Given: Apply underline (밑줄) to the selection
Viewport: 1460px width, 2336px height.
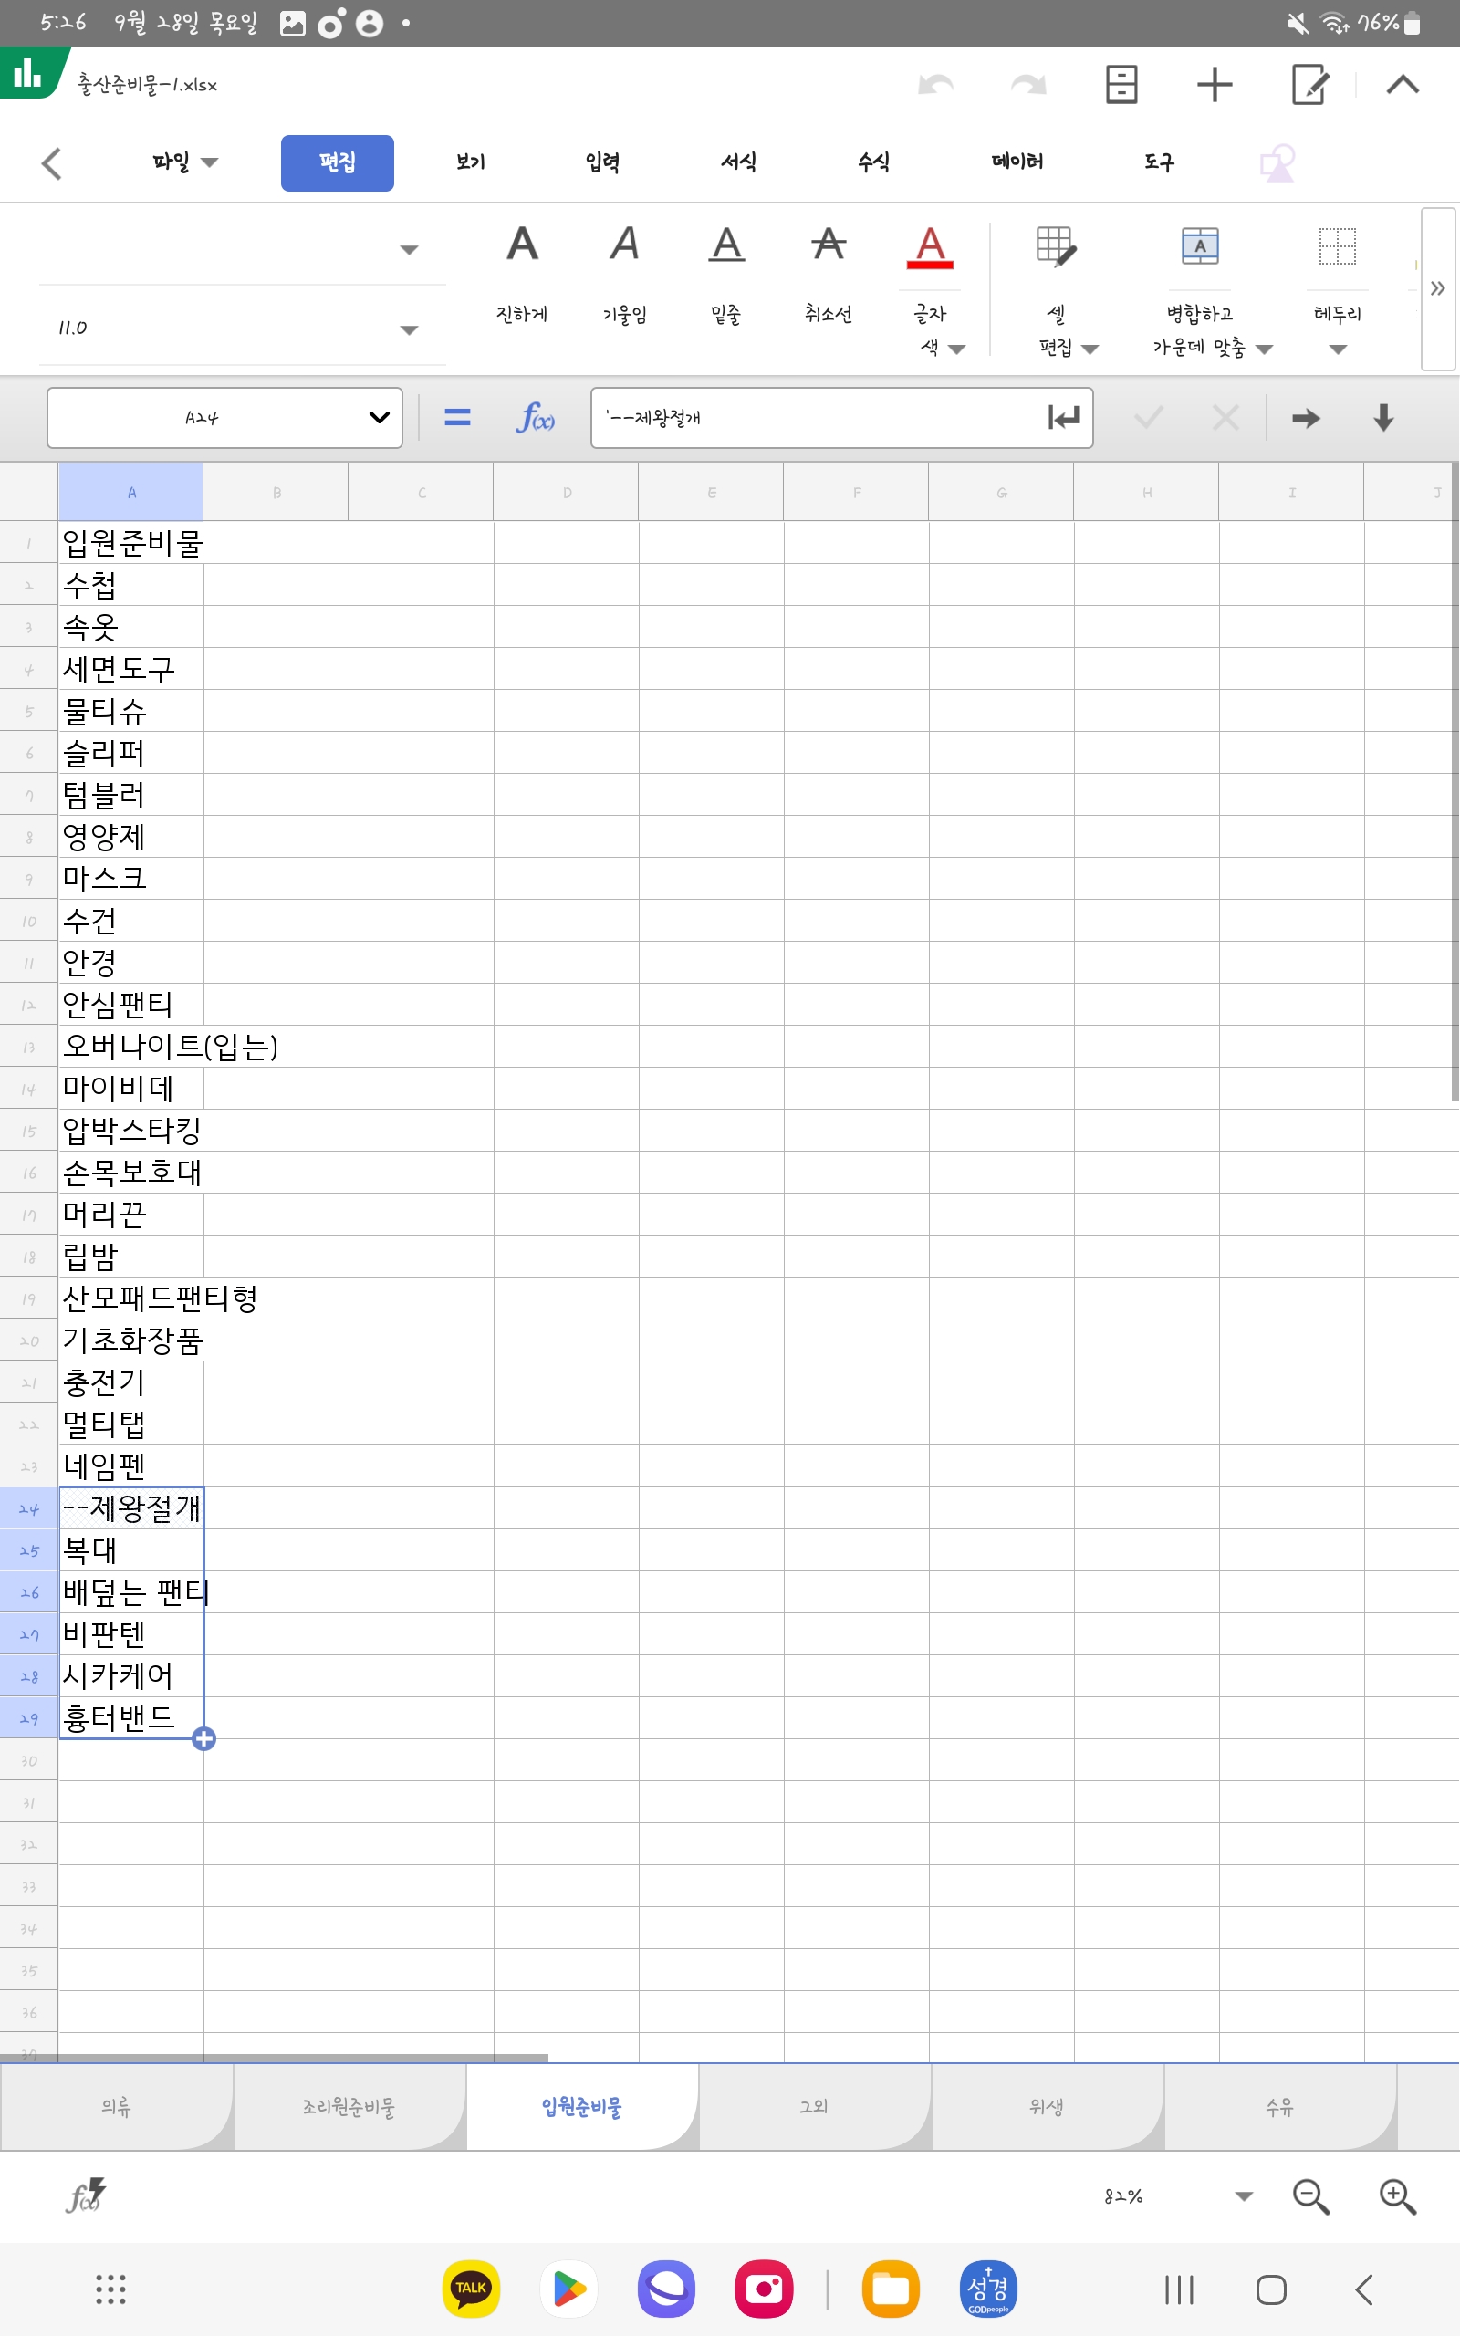Looking at the screenshot, I should point(726,245).
